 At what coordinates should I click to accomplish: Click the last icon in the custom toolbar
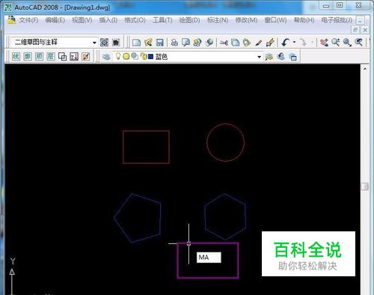coord(86,57)
